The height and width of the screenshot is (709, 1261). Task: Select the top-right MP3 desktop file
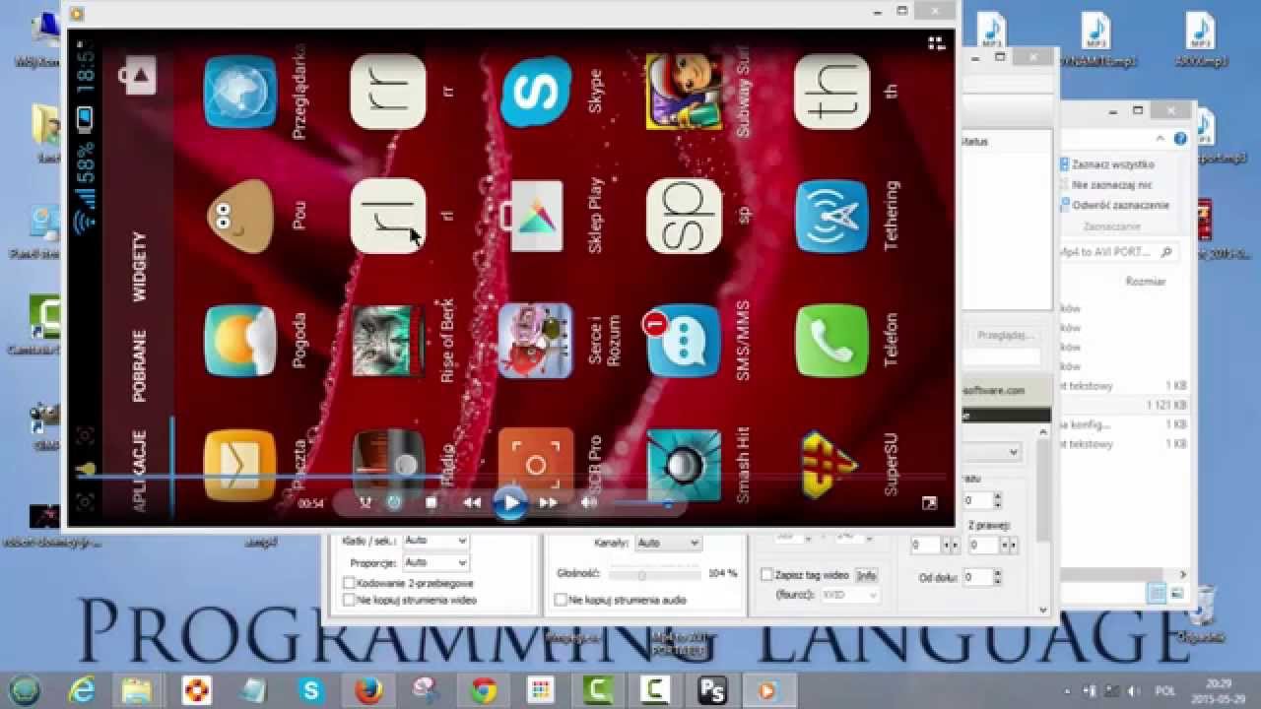coord(1199,39)
